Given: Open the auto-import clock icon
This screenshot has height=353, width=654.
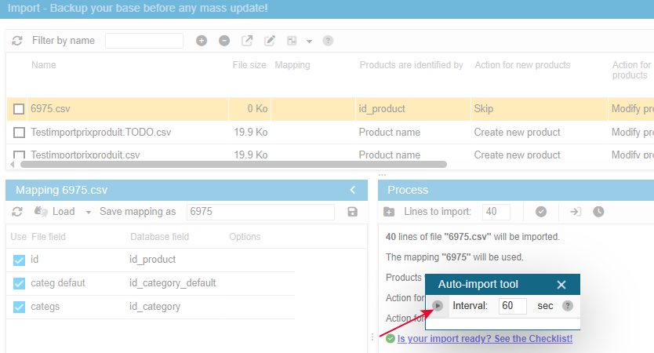Looking at the screenshot, I should coord(598,212).
